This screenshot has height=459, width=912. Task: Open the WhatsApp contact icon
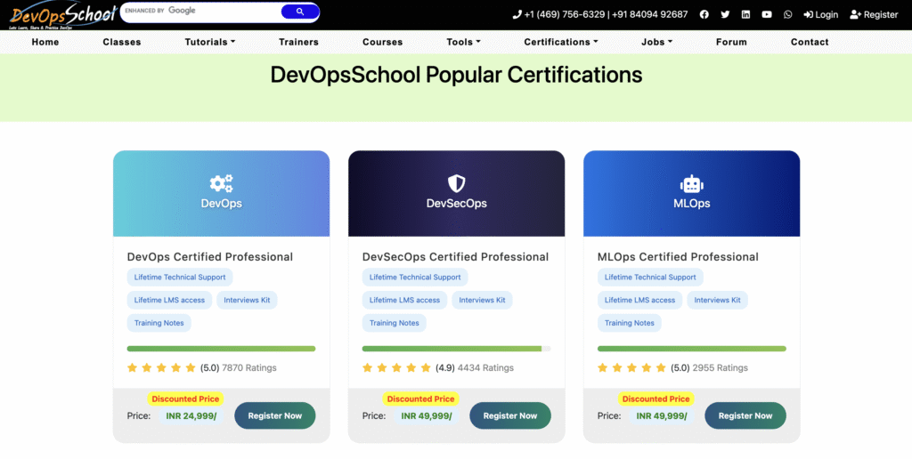coord(787,14)
